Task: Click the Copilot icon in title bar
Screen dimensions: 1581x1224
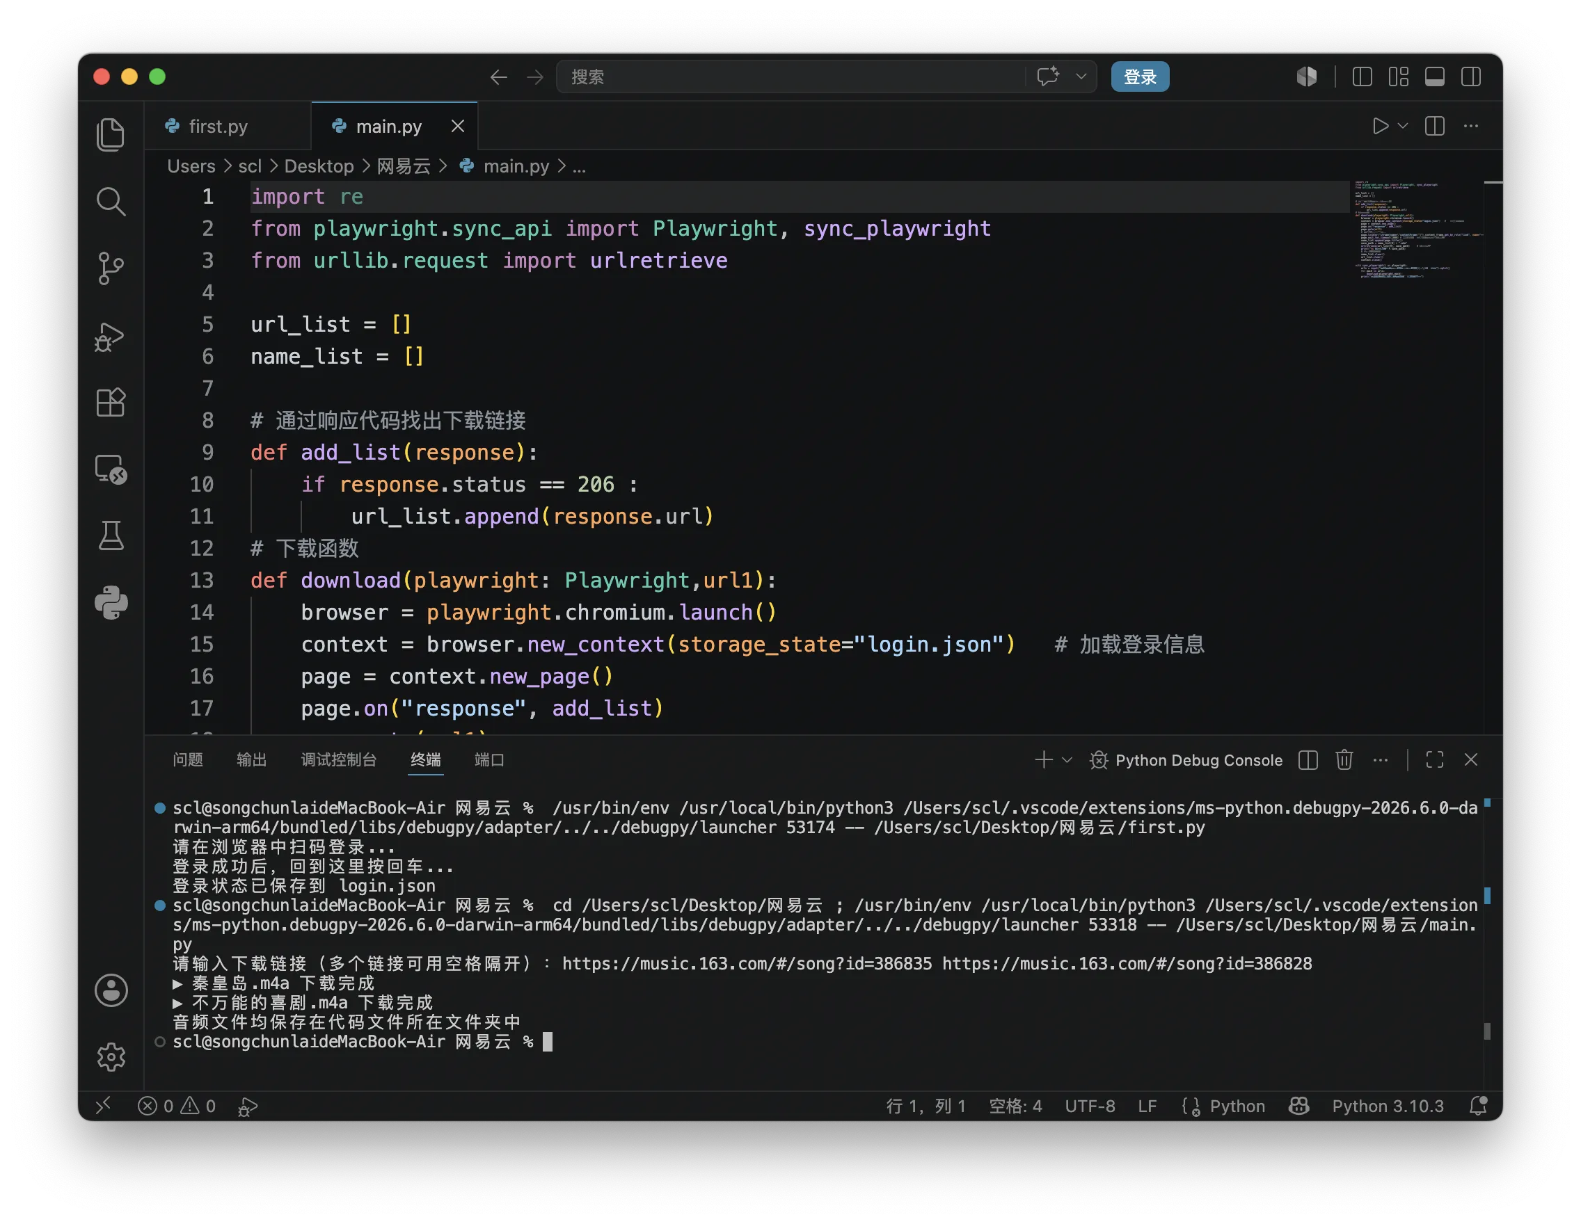Action: click(1307, 76)
